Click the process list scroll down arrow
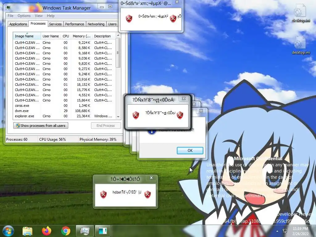The width and height of the screenshot is (316, 237). [x=118, y=117]
